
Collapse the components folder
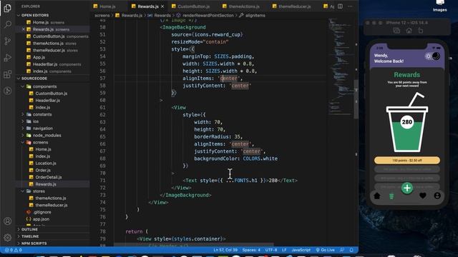[22, 86]
